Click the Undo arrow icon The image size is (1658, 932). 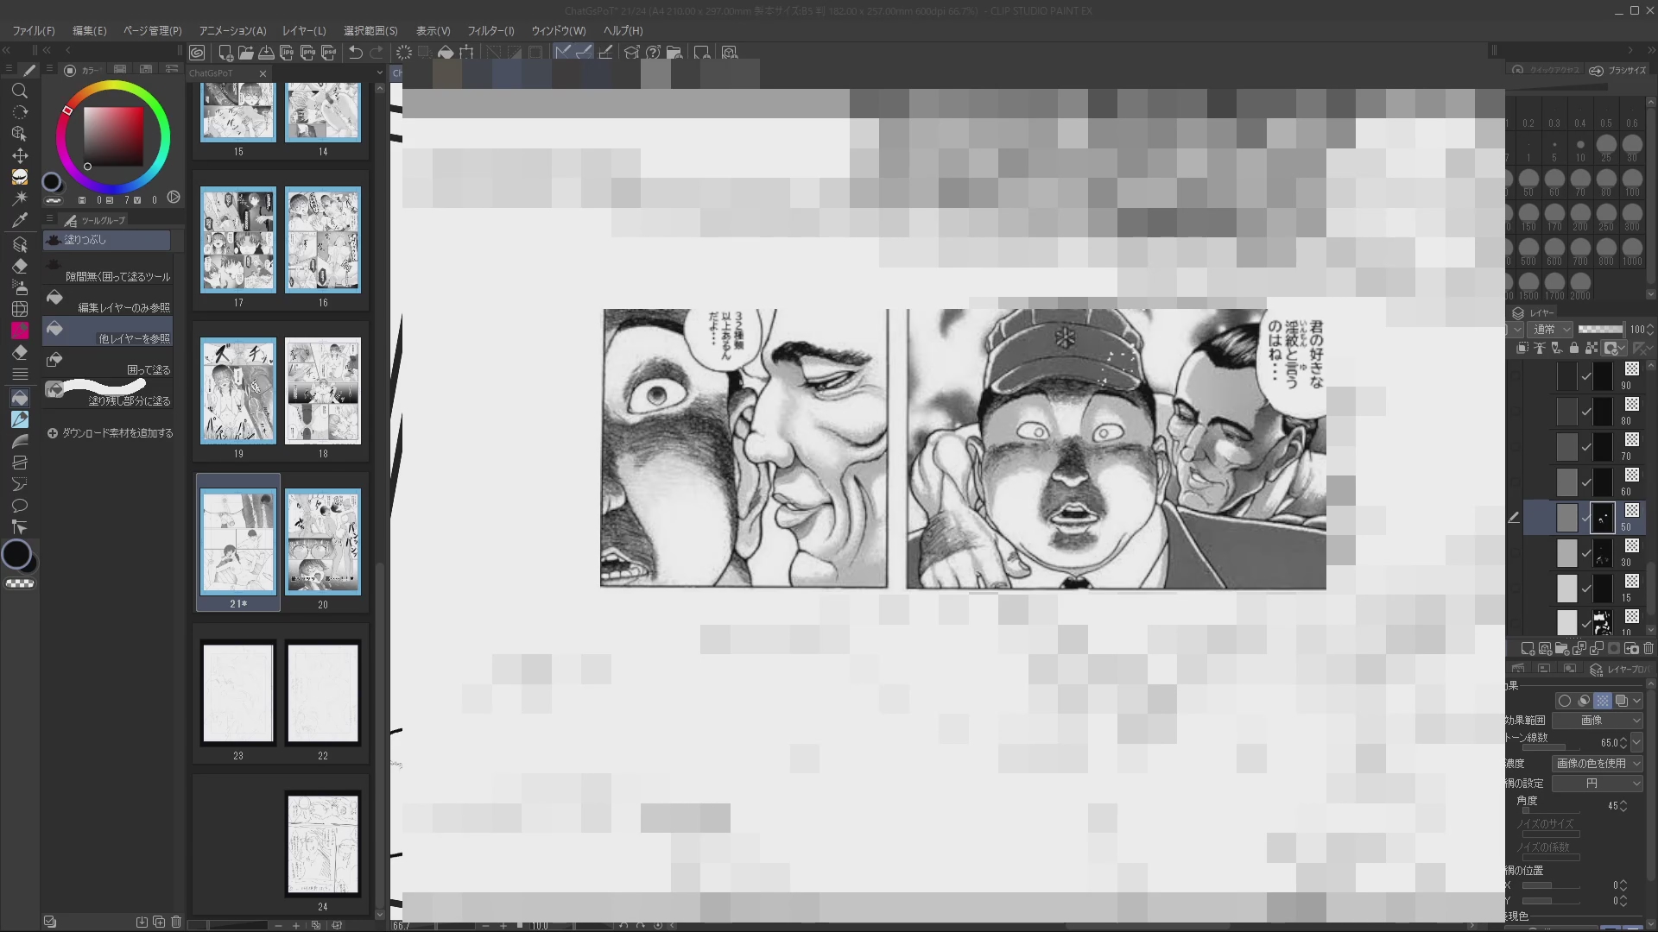(355, 53)
